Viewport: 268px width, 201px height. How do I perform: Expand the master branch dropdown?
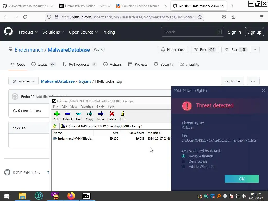pyautogui.click(x=24, y=81)
